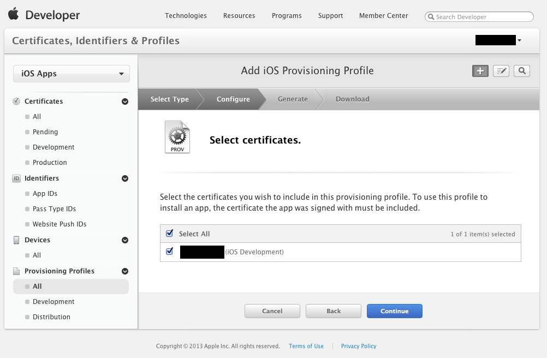Collapse the Certificates section chevron
547x358 pixels.
(x=125, y=102)
